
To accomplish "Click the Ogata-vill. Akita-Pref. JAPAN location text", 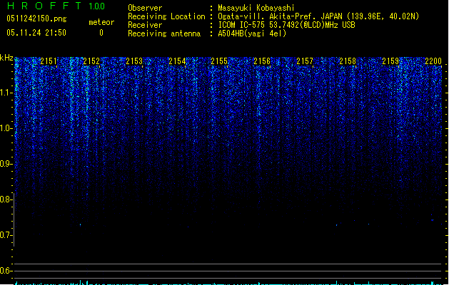I will [x=318, y=16].
